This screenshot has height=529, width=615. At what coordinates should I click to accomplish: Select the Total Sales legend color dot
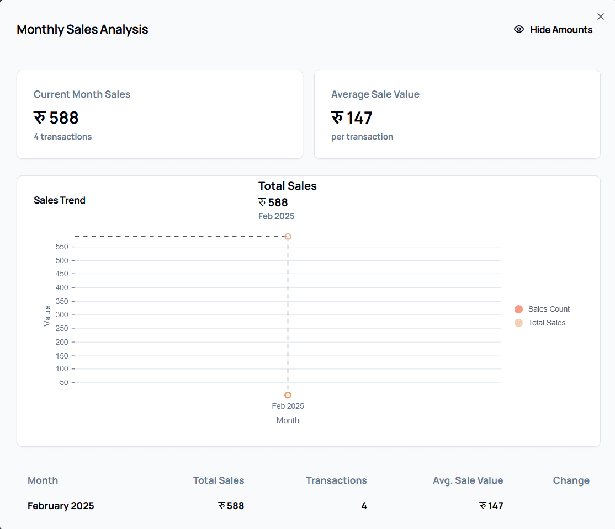[x=518, y=323]
